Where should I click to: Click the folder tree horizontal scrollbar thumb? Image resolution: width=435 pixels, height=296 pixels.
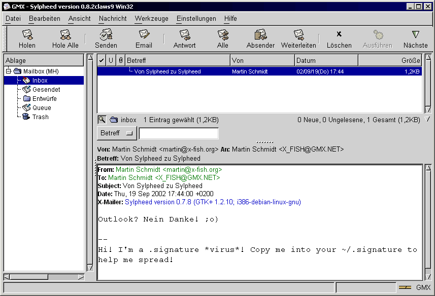click(29, 277)
